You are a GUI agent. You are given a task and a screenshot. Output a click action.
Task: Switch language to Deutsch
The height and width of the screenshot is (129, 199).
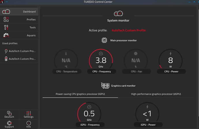9,115
